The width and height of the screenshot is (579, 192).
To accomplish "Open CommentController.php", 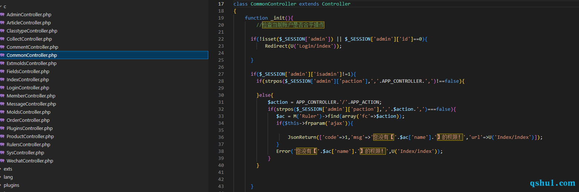I will click(32, 47).
